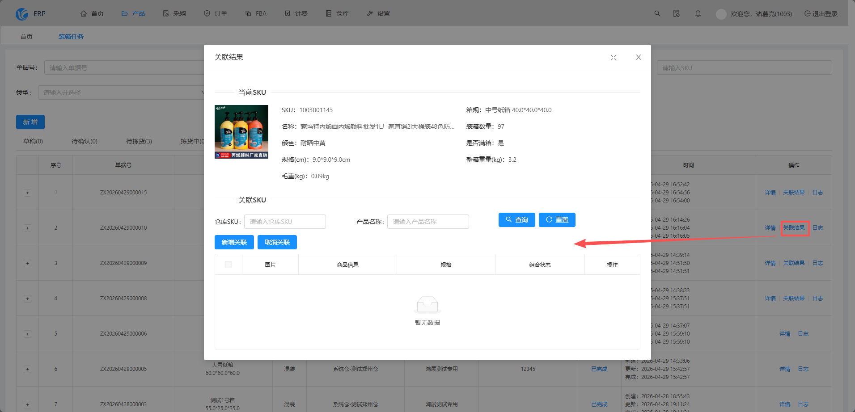Image resolution: width=855 pixels, height=412 pixels.
Task: Click the user avatar icon
Action: tap(721, 14)
